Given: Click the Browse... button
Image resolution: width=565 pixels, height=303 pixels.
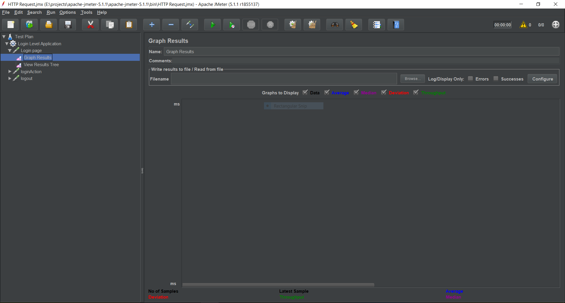Looking at the screenshot, I should coord(412,79).
